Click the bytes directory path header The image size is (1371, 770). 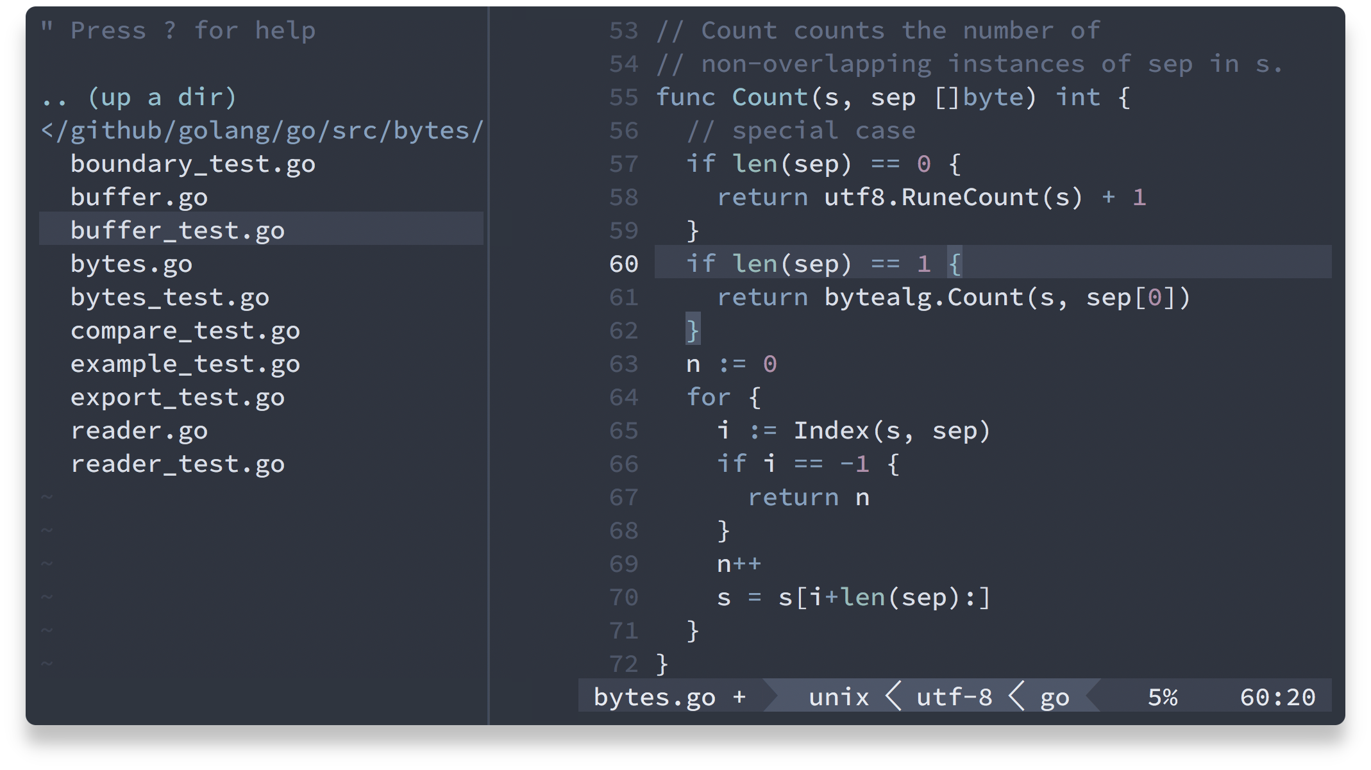click(262, 131)
